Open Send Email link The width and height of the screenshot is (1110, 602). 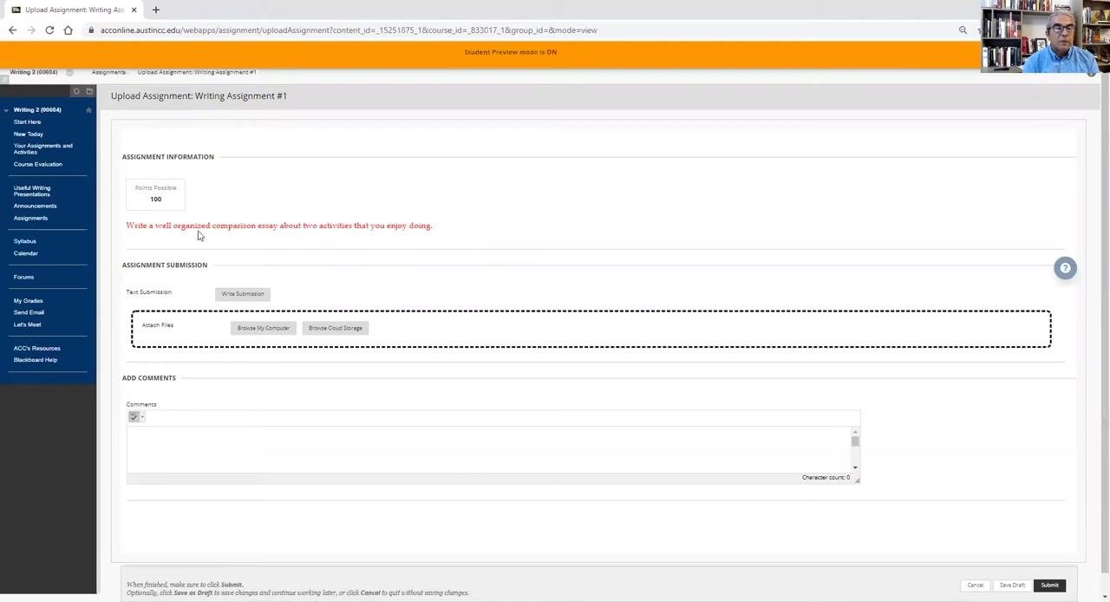(x=29, y=312)
